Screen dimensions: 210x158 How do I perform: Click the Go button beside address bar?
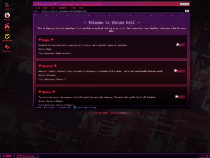[x=187, y=11]
